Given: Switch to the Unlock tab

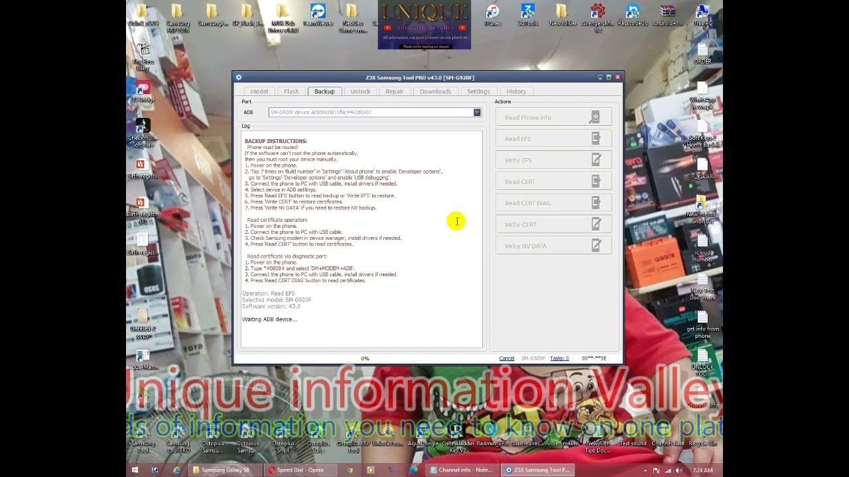Looking at the screenshot, I should click(x=360, y=91).
